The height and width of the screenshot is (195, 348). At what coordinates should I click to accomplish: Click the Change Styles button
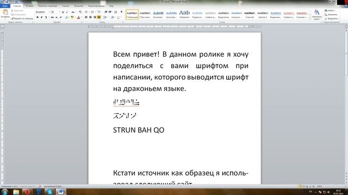pos(316,15)
